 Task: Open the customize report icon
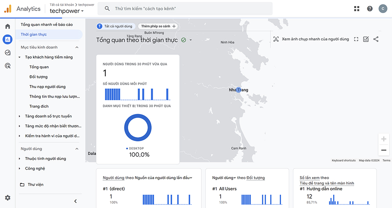[366, 39]
